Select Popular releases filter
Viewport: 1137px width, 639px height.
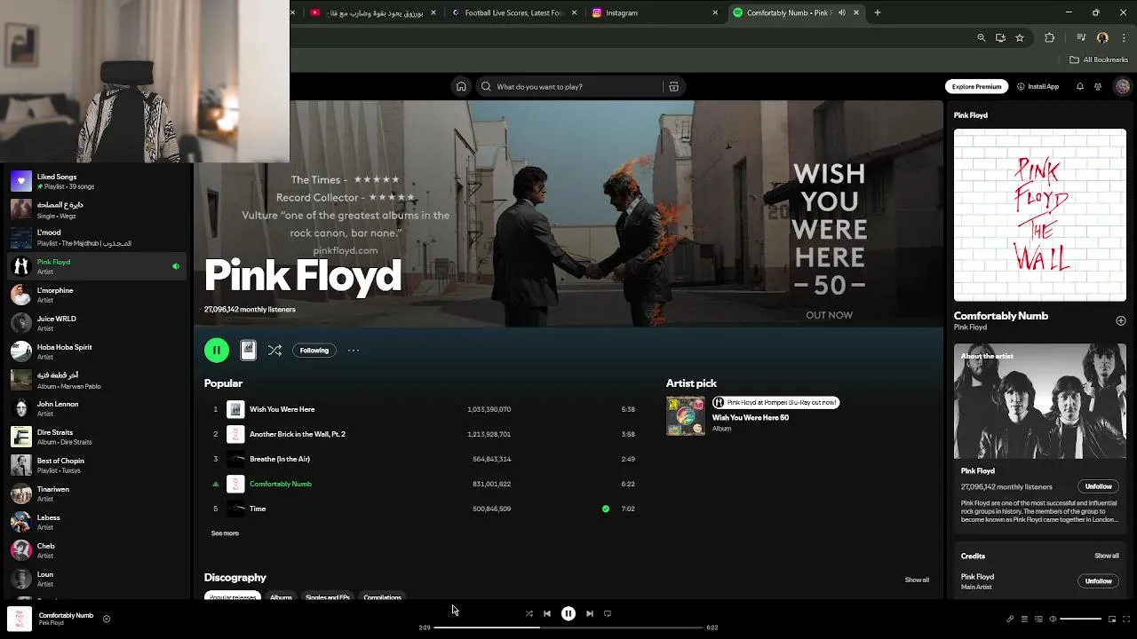pyautogui.click(x=233, y=597)
